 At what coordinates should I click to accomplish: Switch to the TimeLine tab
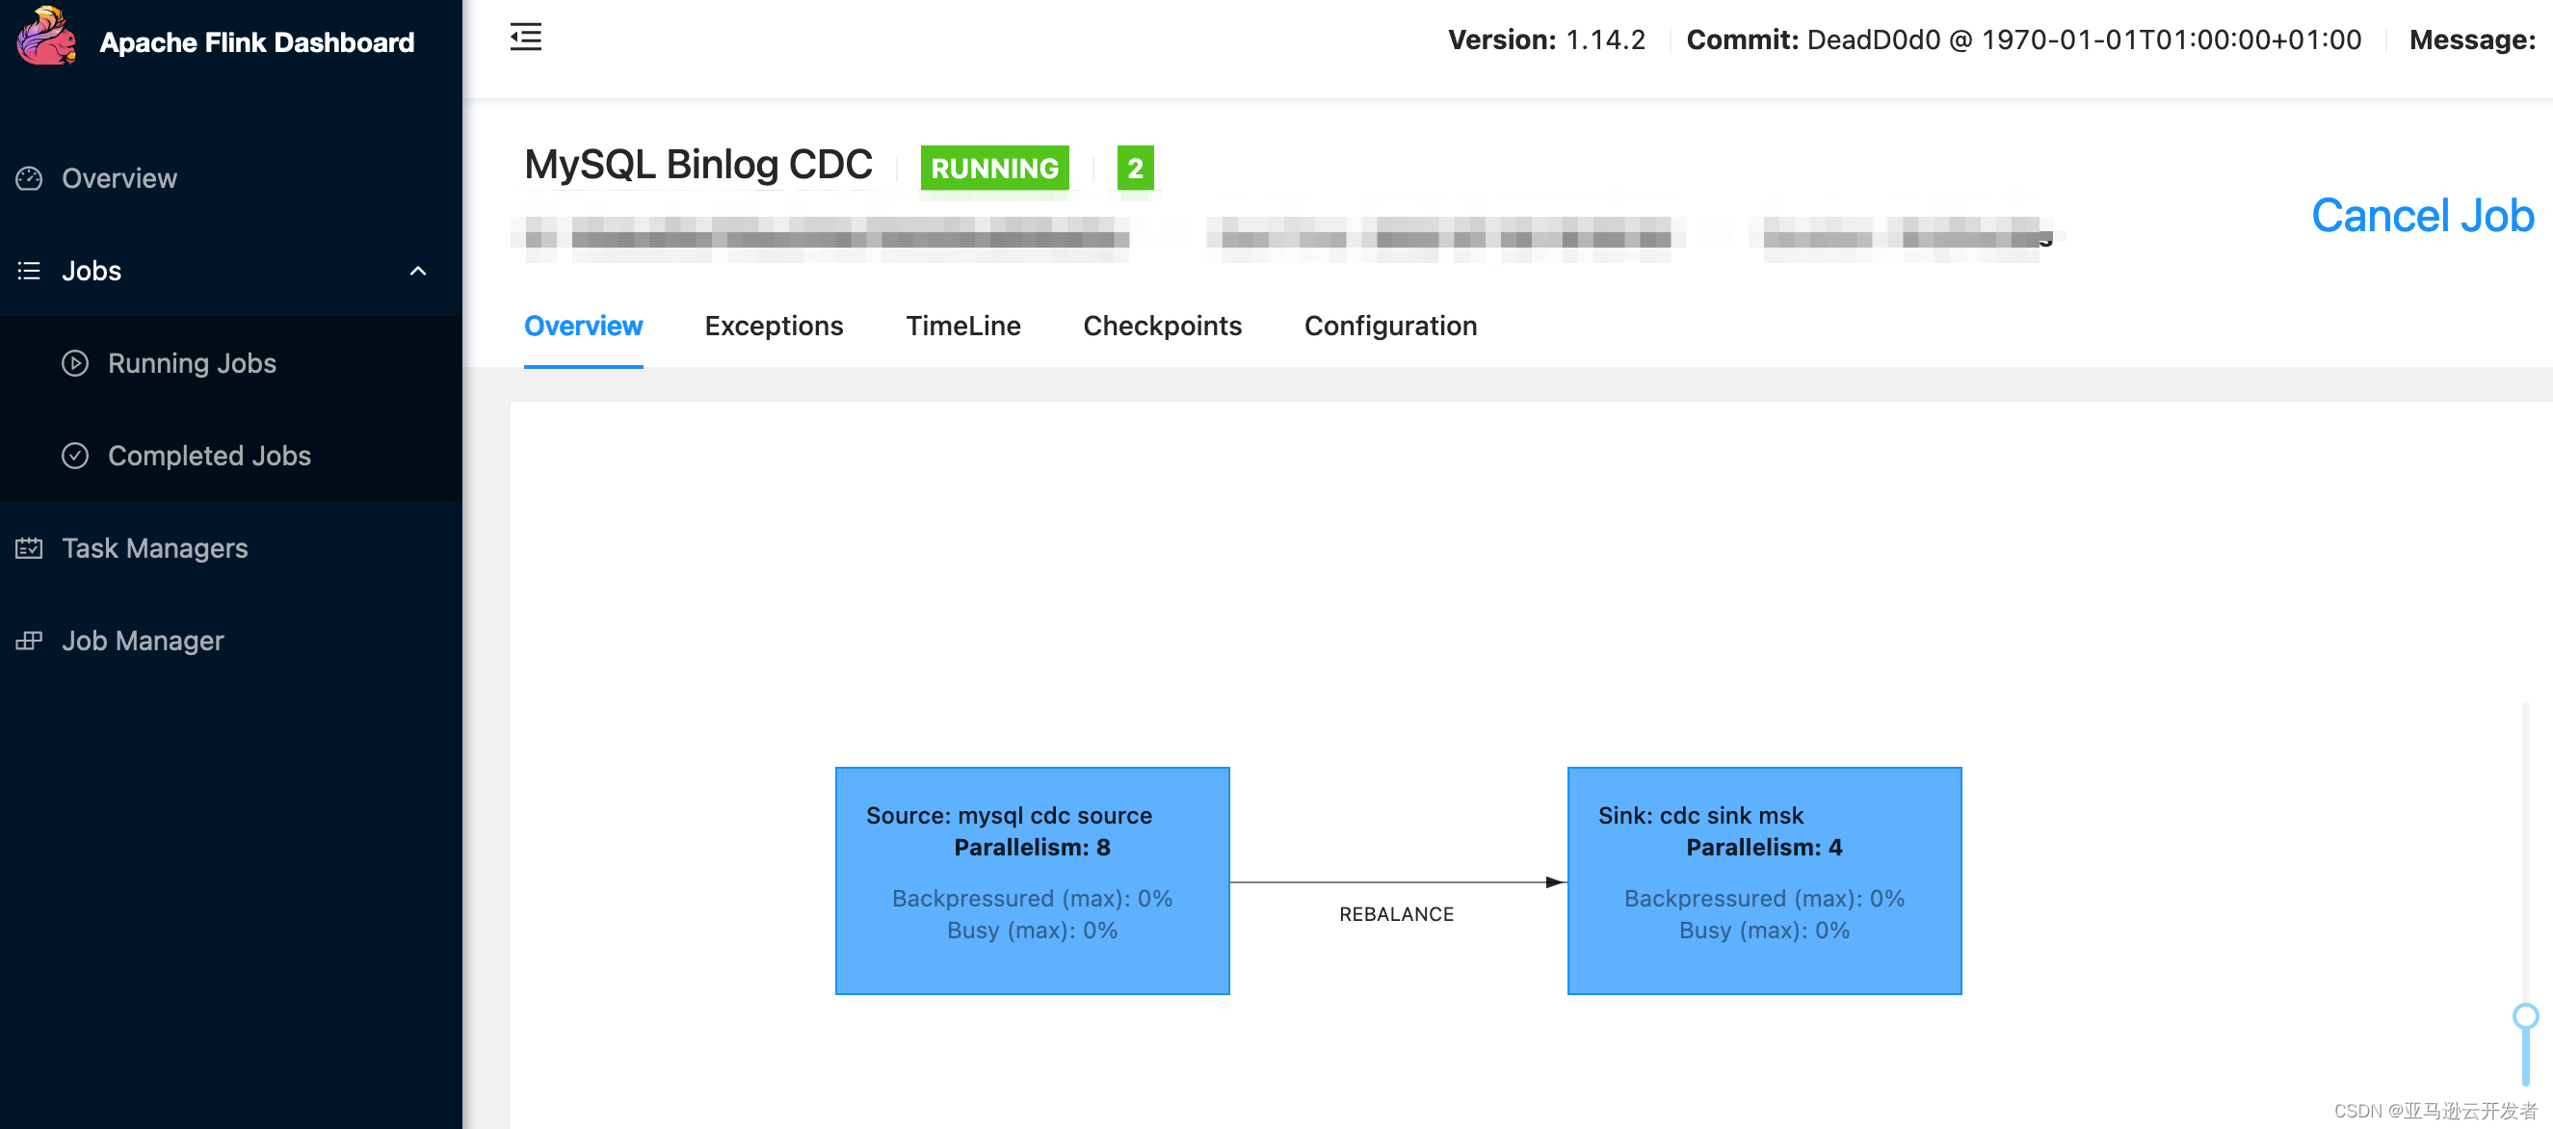[x=962, y=327]
